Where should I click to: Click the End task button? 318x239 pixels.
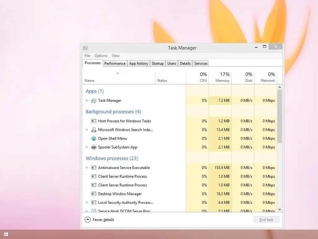[x=266, y=220]
